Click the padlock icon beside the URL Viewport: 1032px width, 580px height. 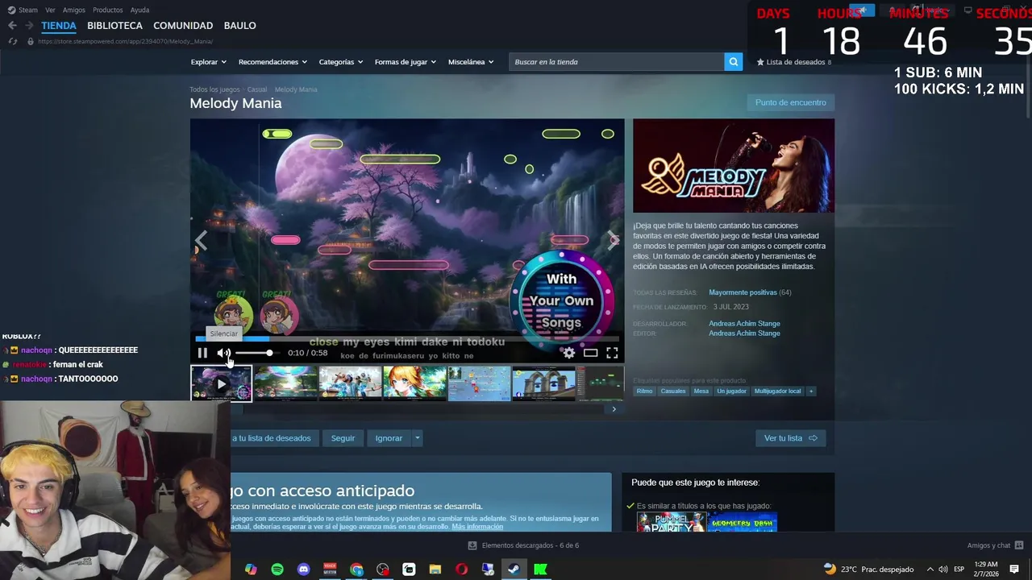31,41
